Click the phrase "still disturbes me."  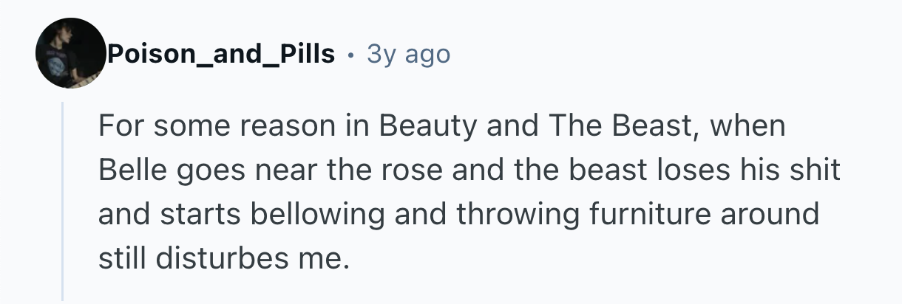(223, 258)
